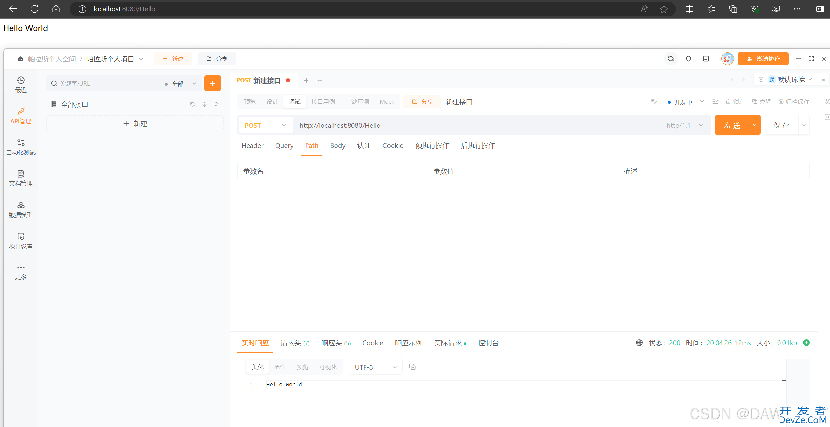
Task: Open browser settings and more menu
Action: click(797, 9)
